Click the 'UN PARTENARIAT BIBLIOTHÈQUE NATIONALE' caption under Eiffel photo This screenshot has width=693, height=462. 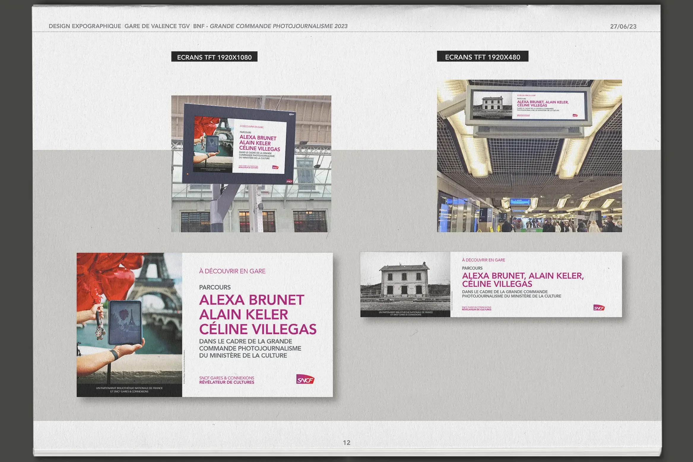[129, 390]
